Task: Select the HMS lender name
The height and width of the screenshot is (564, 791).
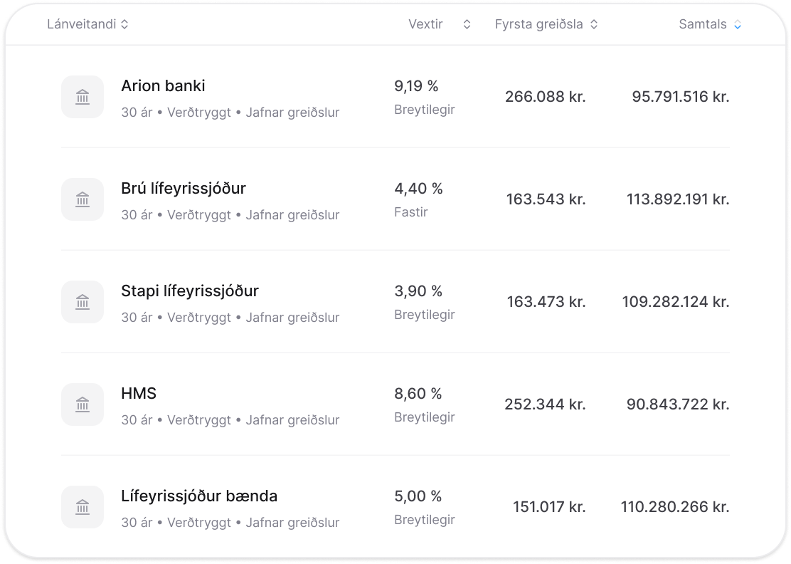Action: click(139, 394)
